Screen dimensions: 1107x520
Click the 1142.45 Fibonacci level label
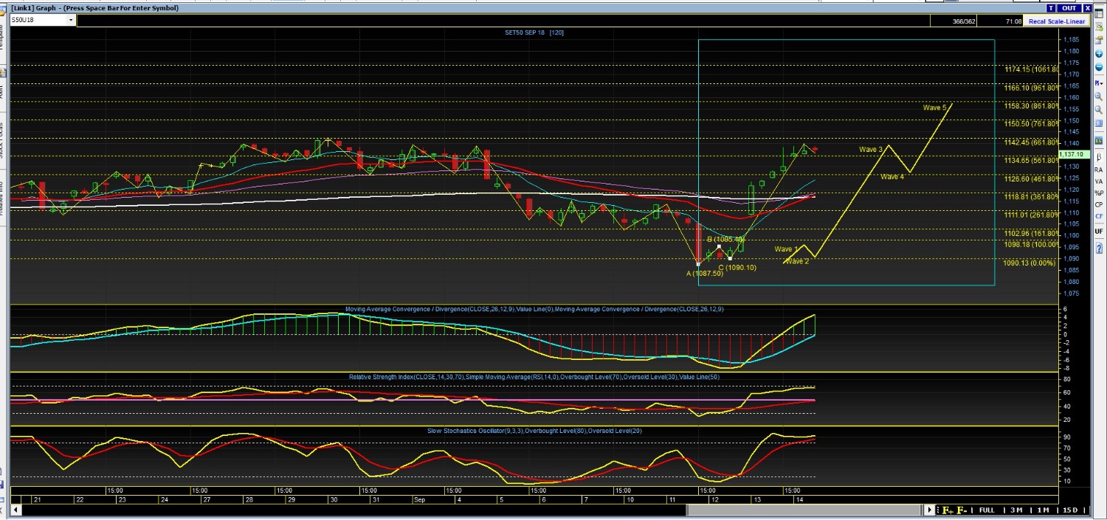(x=1032, y=142)
